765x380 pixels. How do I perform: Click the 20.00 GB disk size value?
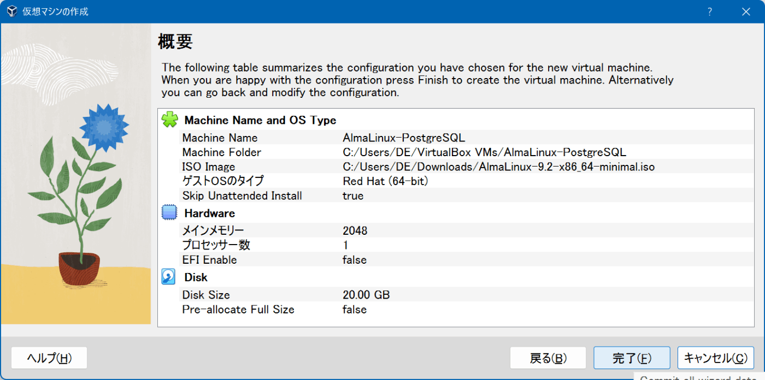coord(366,295)
